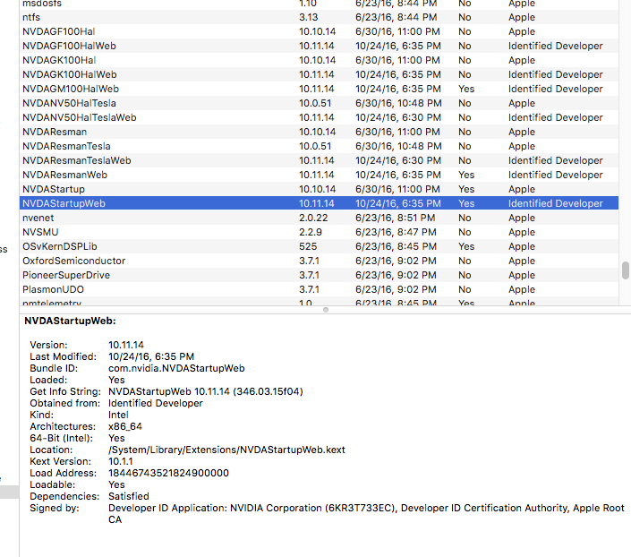Click the vertical scrollbar thumb of extension list

coord(625,270)
